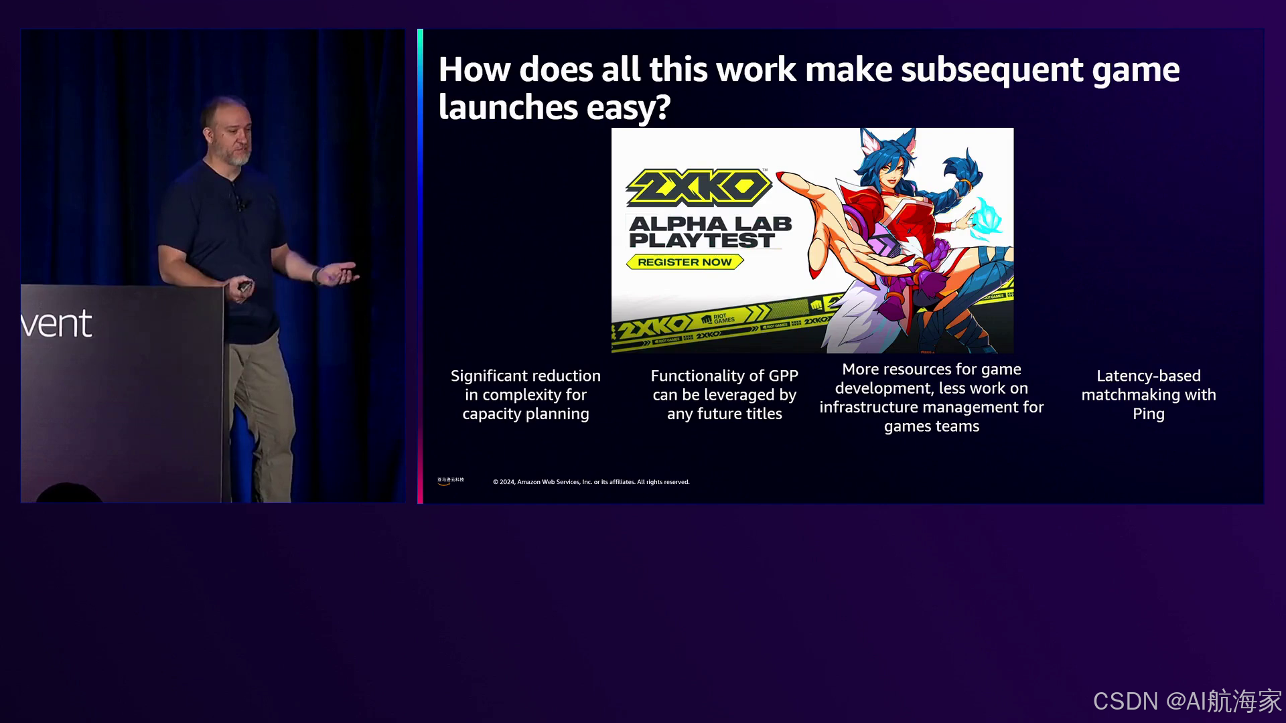The image size is (1286, 723).
Task: Click the Amazon Web Services copyright notice
Action: coord(591,482)
